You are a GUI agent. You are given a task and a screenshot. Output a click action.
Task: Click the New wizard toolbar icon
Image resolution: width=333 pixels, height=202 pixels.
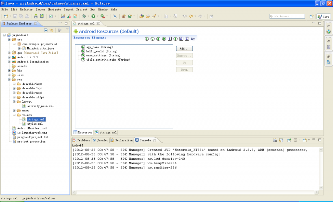click(x=6, y=16)
